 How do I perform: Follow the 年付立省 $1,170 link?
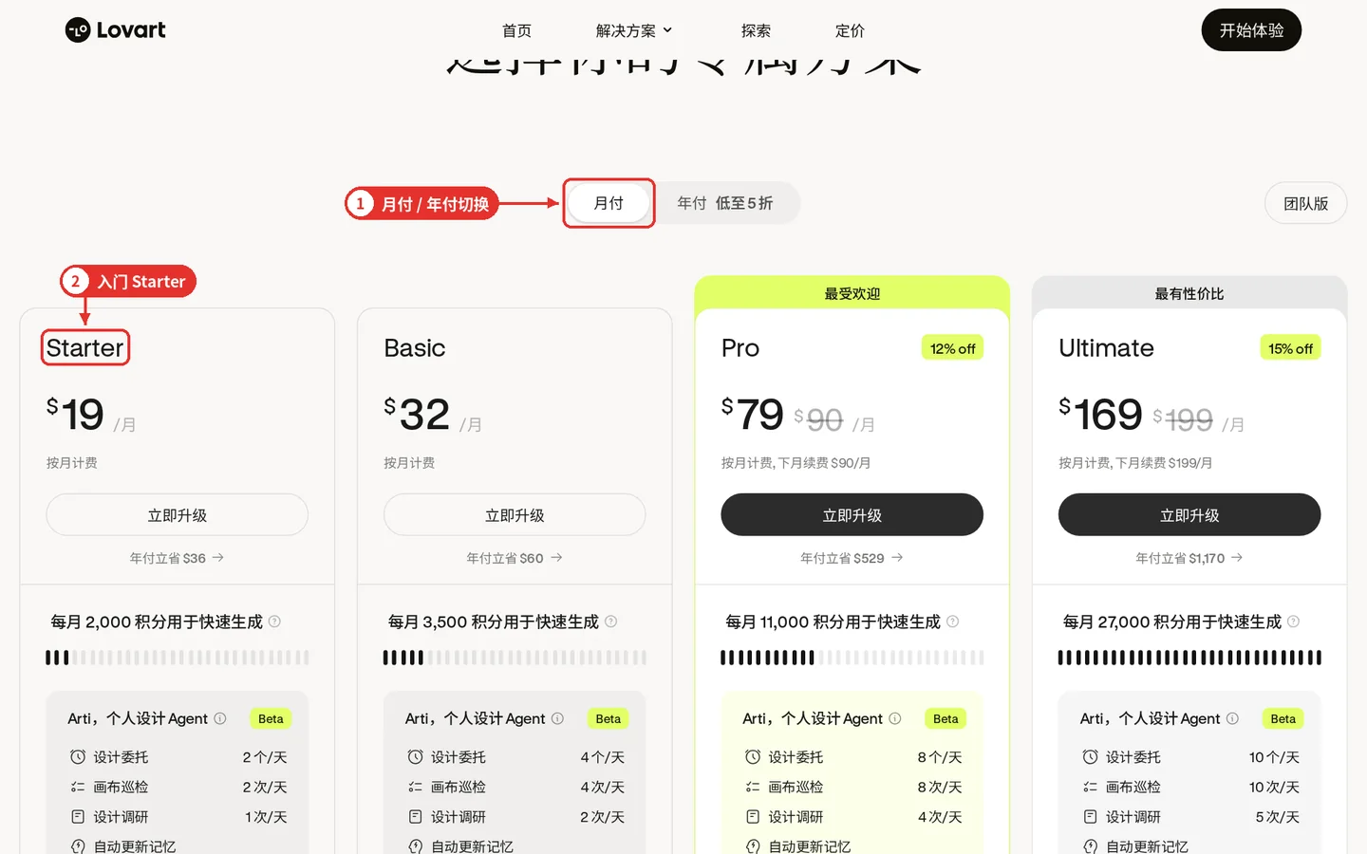[1189, 558]
